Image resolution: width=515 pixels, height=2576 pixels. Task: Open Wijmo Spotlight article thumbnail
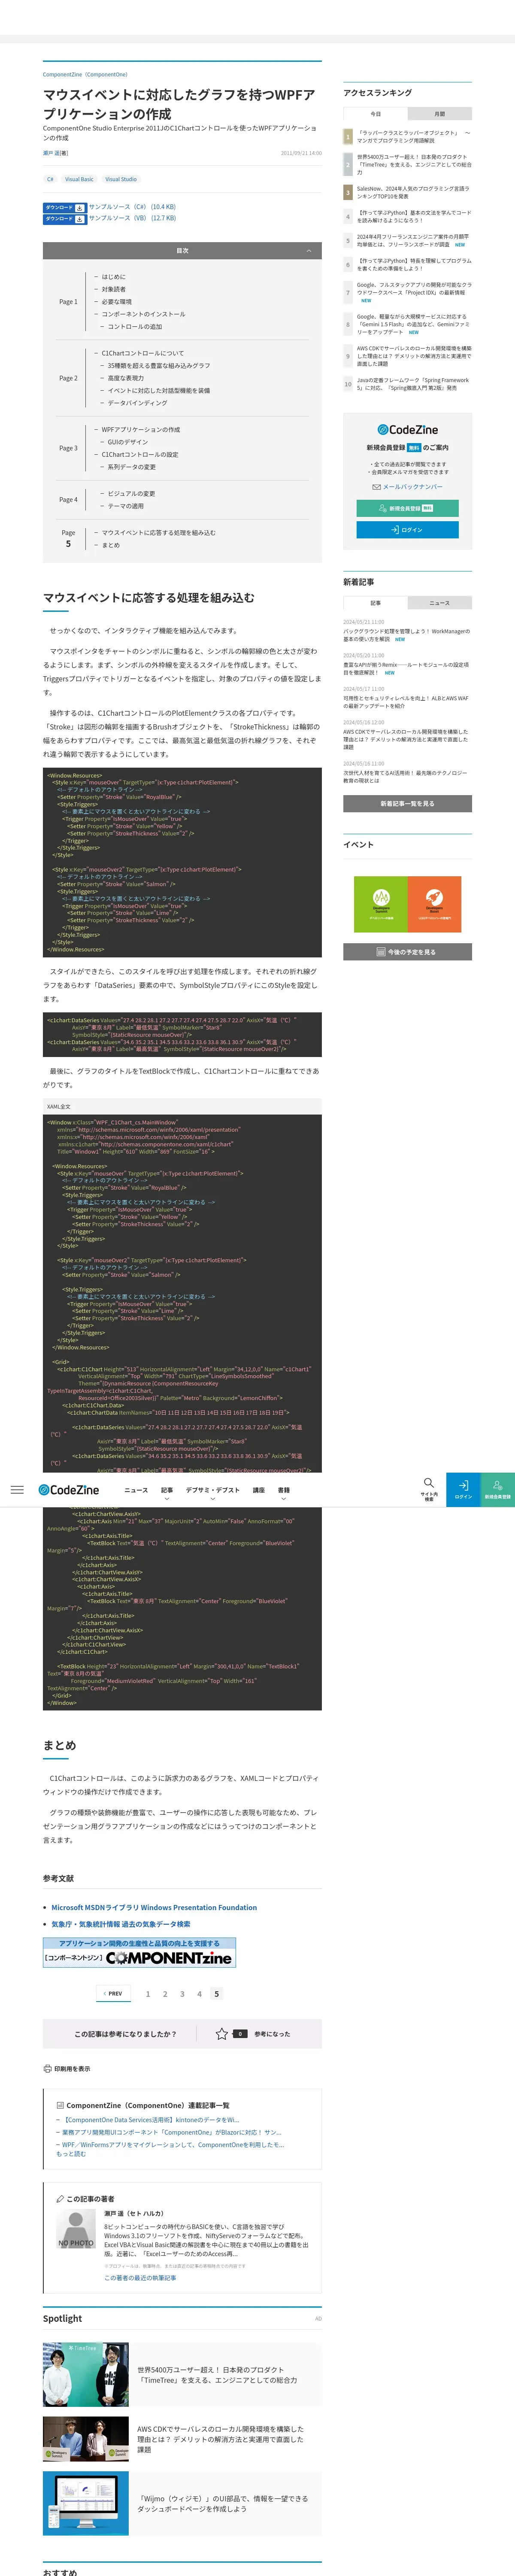point(86,2504)
